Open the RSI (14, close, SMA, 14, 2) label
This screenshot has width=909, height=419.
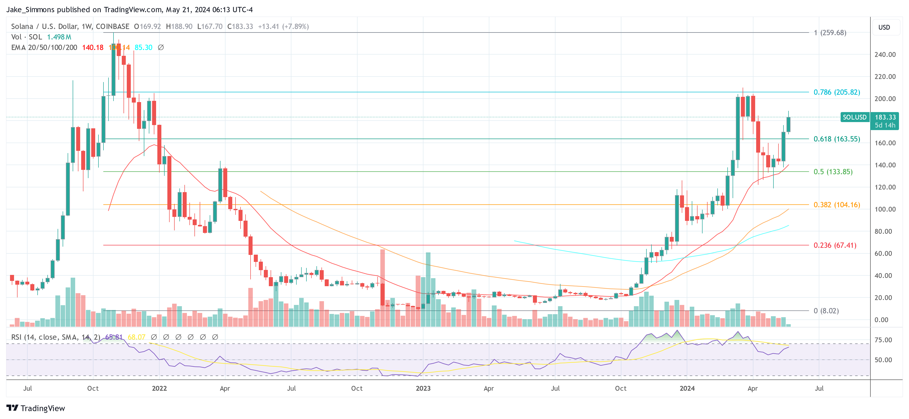(56, 337)
